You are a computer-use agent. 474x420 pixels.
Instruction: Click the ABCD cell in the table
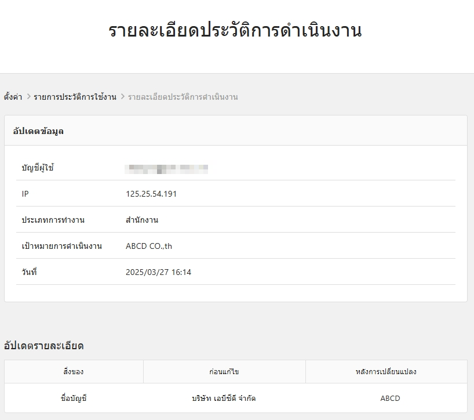pos(390,399)
